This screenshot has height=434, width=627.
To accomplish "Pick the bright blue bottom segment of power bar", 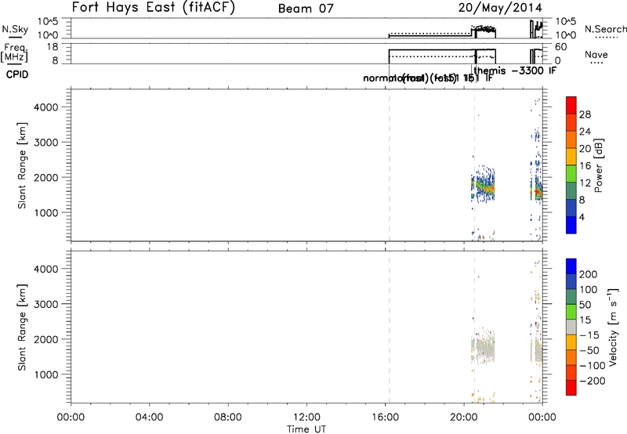I will [x=571, y=225].
